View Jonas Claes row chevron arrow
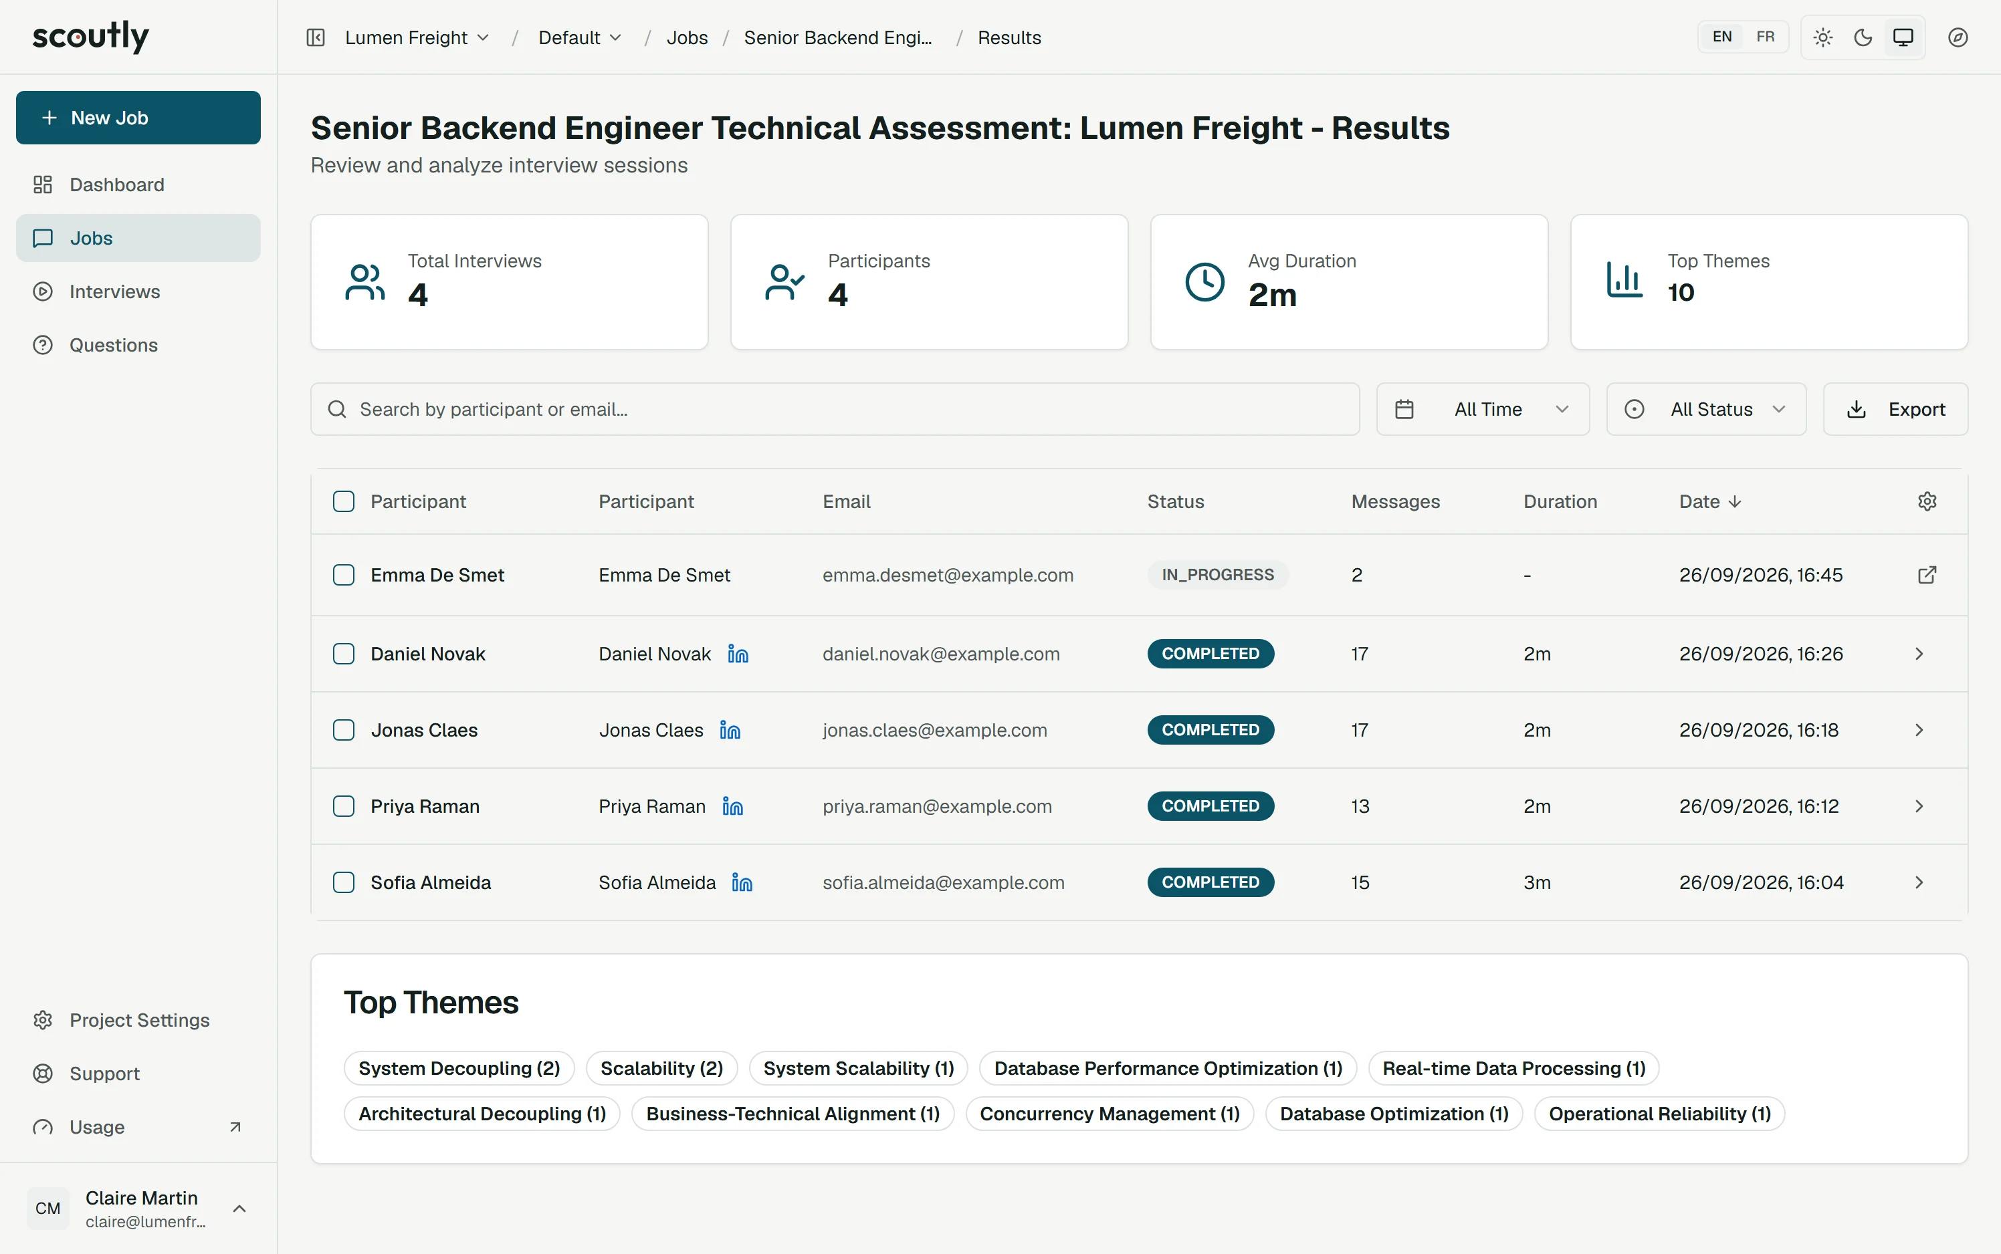This screenshot has width=2001, height=1254. [x=1919, y=730]
